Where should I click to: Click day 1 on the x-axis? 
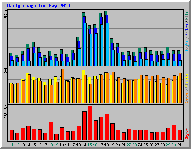tap(12, 145)
